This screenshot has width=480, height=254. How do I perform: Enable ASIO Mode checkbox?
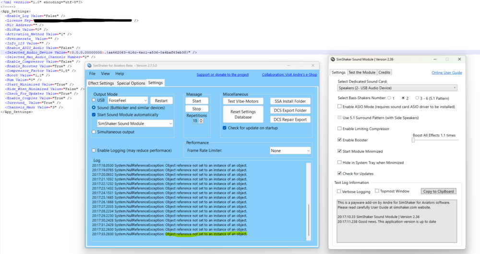coord(339,107)
